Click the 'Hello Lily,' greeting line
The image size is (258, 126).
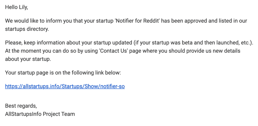tap(16, 7)
